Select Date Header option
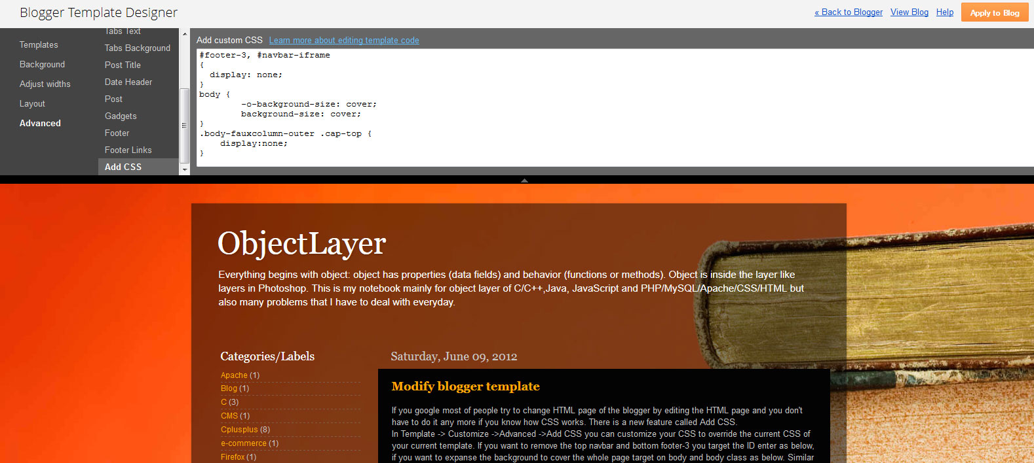This screenshot has height=463, width=1034. click(128, 82)
